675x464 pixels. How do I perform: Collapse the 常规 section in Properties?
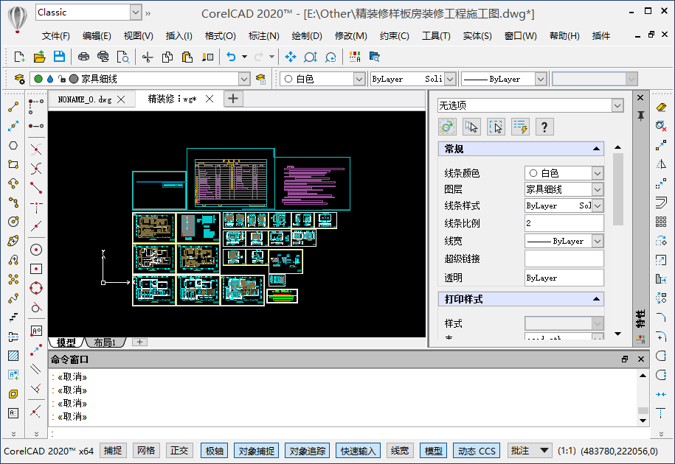coord(598,149)
